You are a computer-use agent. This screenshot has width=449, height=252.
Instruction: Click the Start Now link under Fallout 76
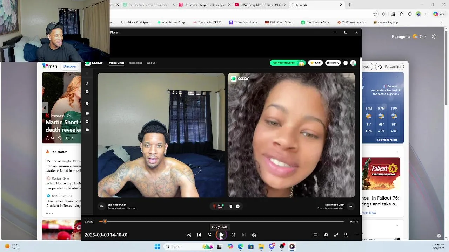tap(369, 213)
